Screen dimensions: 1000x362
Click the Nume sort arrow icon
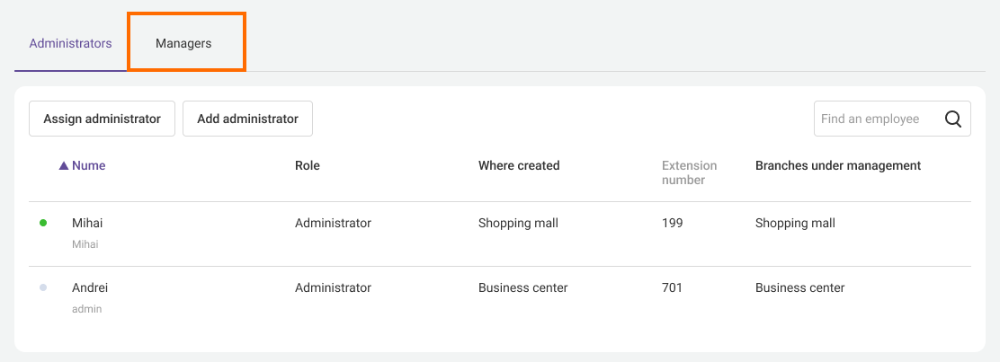point(64,166)
